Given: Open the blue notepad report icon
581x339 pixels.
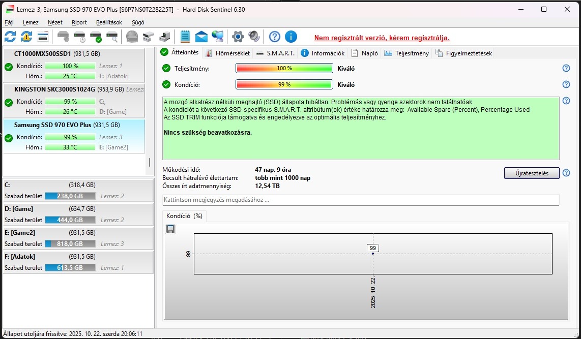Looking at the screenshot, I should (x=185, y=37).
